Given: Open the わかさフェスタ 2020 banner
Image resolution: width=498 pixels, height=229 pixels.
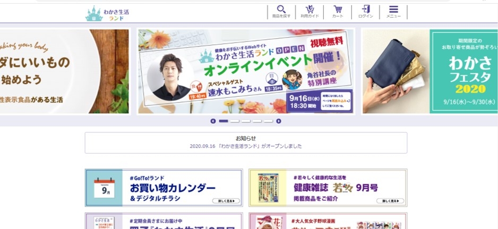Looking at the screenshot, I should (x=430, y=72).
